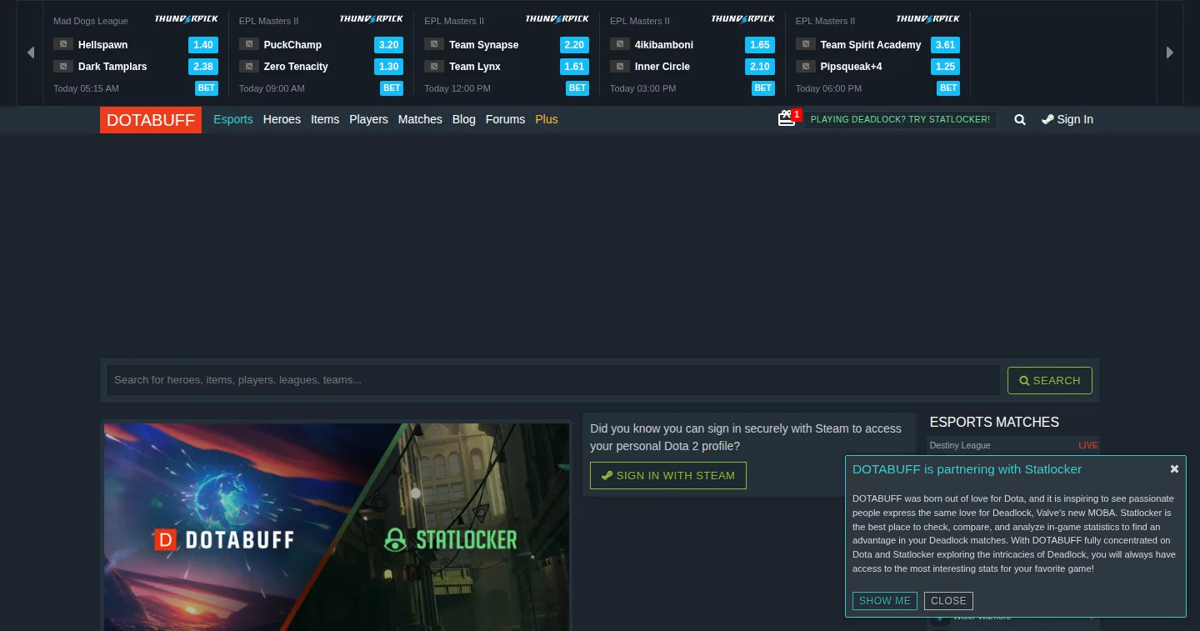Click the Destiny League live match row
The width and height of the screenshot is (1200, 631).
coord(1013,445)
